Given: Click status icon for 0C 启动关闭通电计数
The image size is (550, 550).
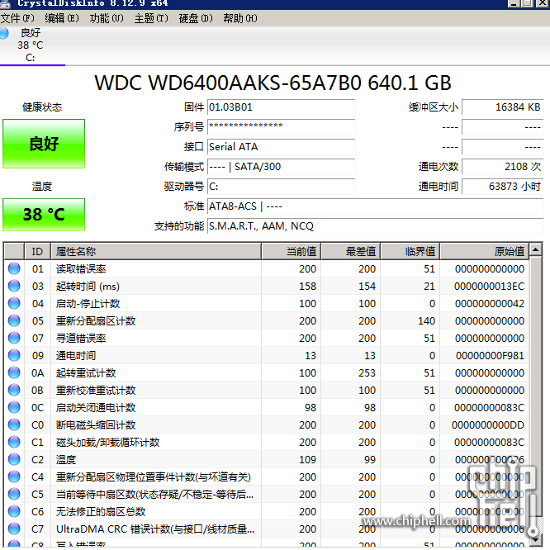Looking at the screenshot, I should pos(14,407).
